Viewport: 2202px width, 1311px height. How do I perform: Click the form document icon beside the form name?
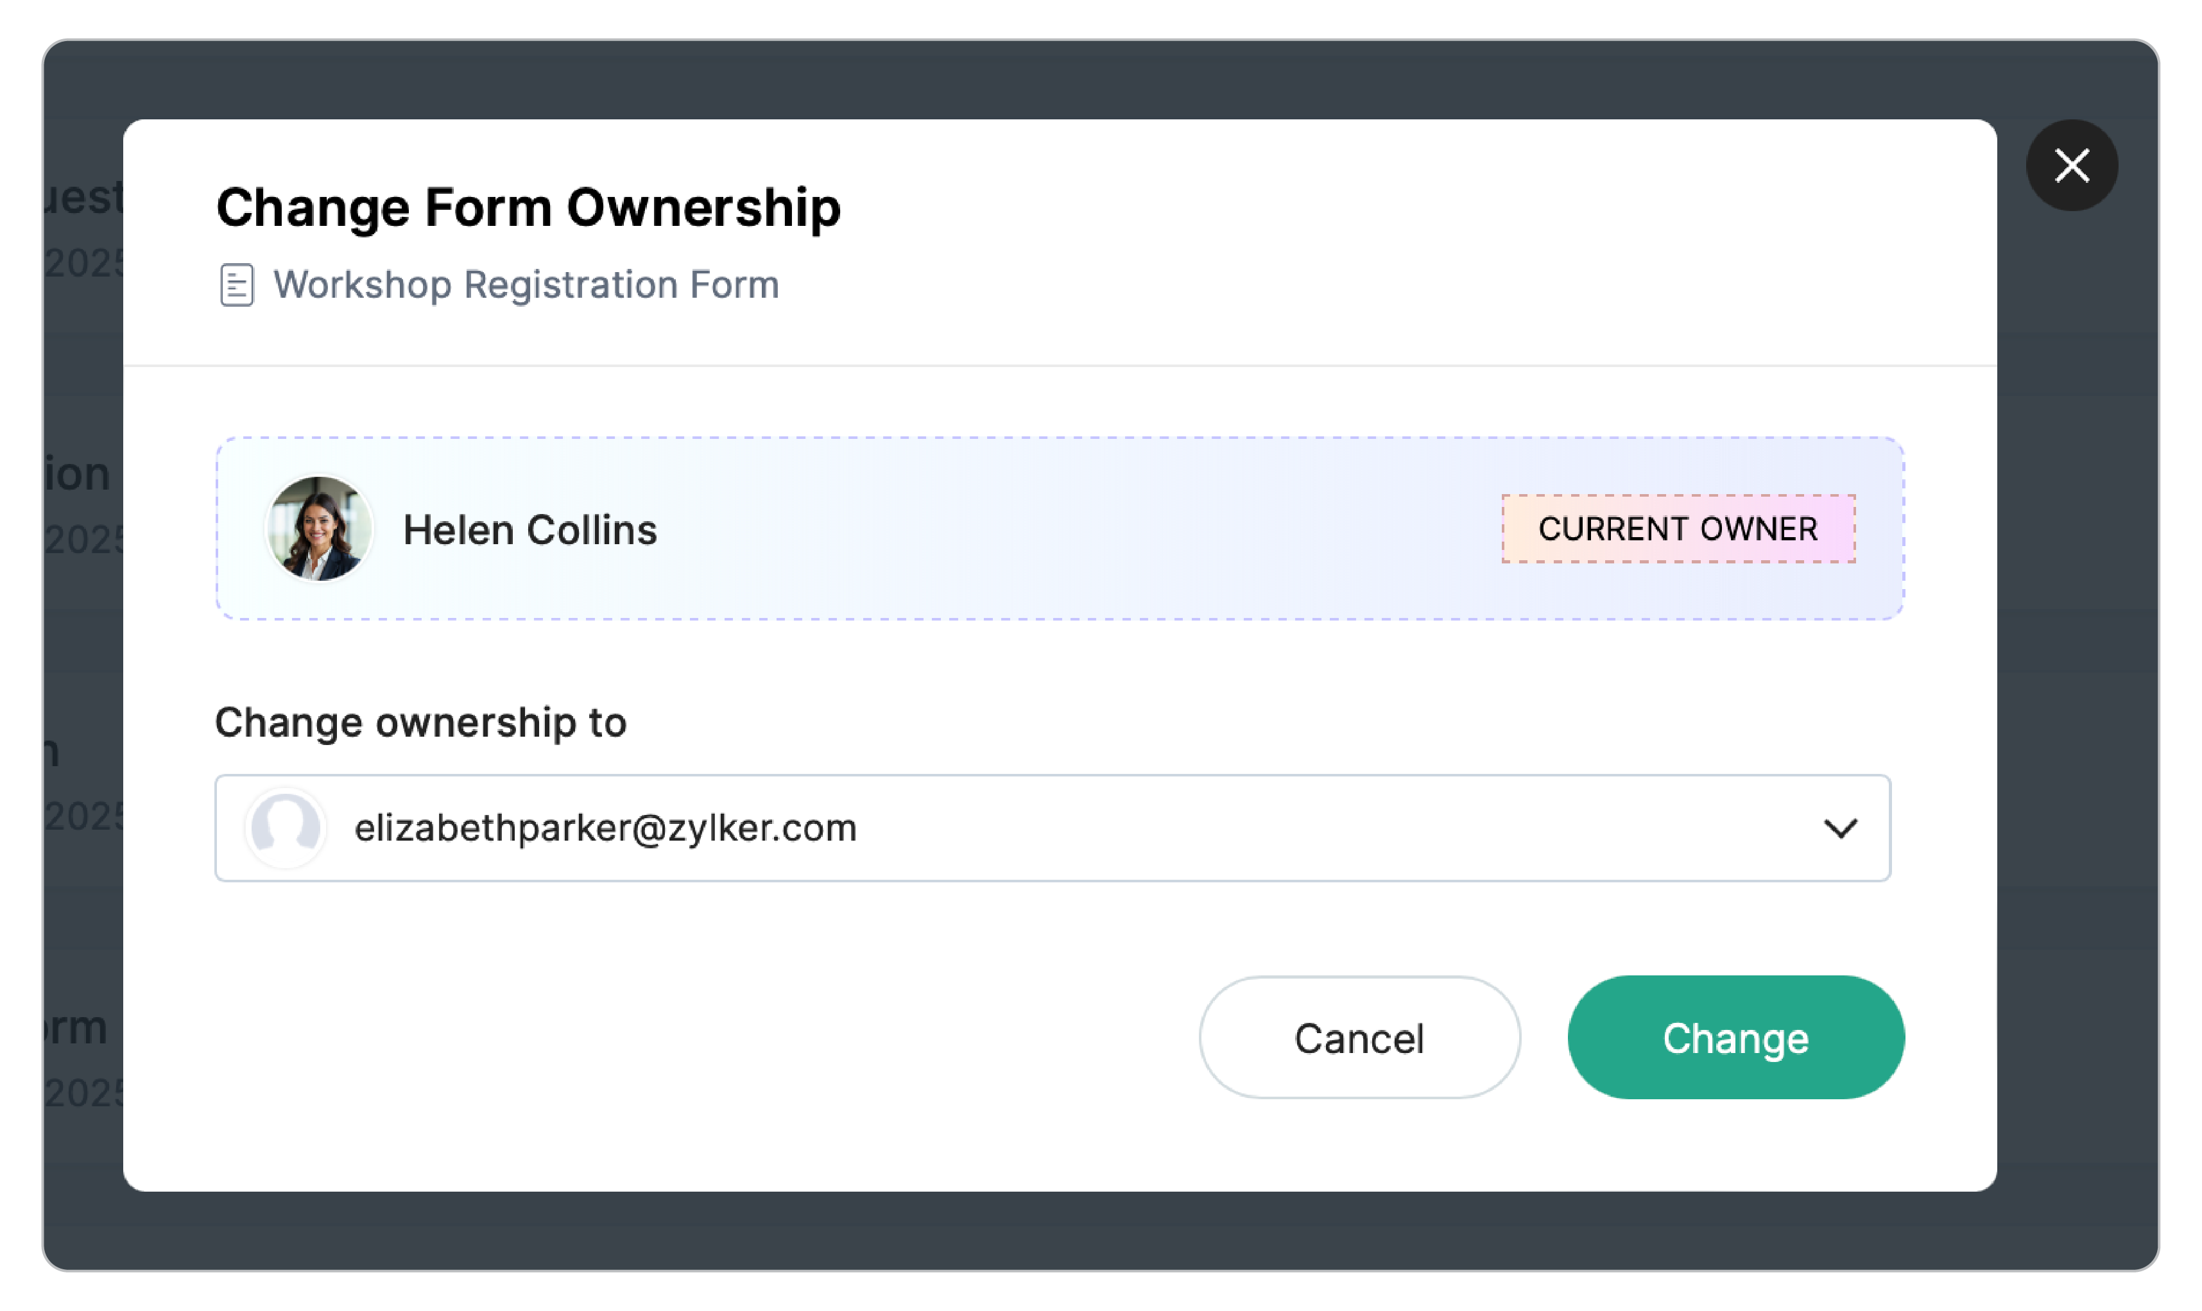click(236, 284)
